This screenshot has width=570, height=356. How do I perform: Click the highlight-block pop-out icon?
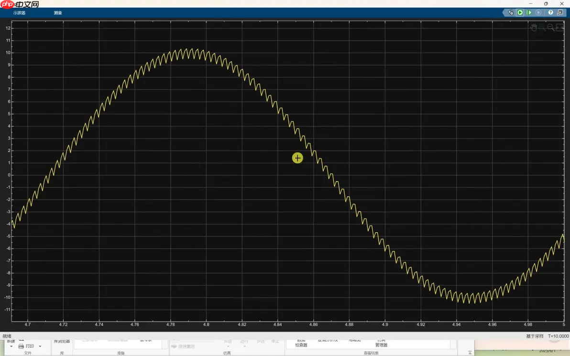(560, 12)
